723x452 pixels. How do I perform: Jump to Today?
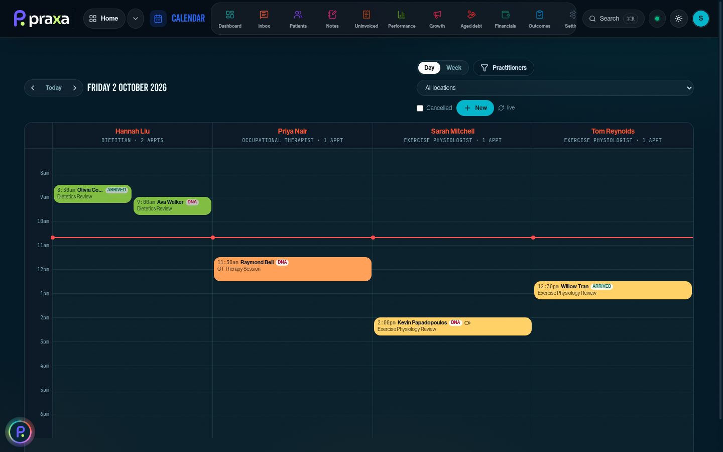click(54, 88)
